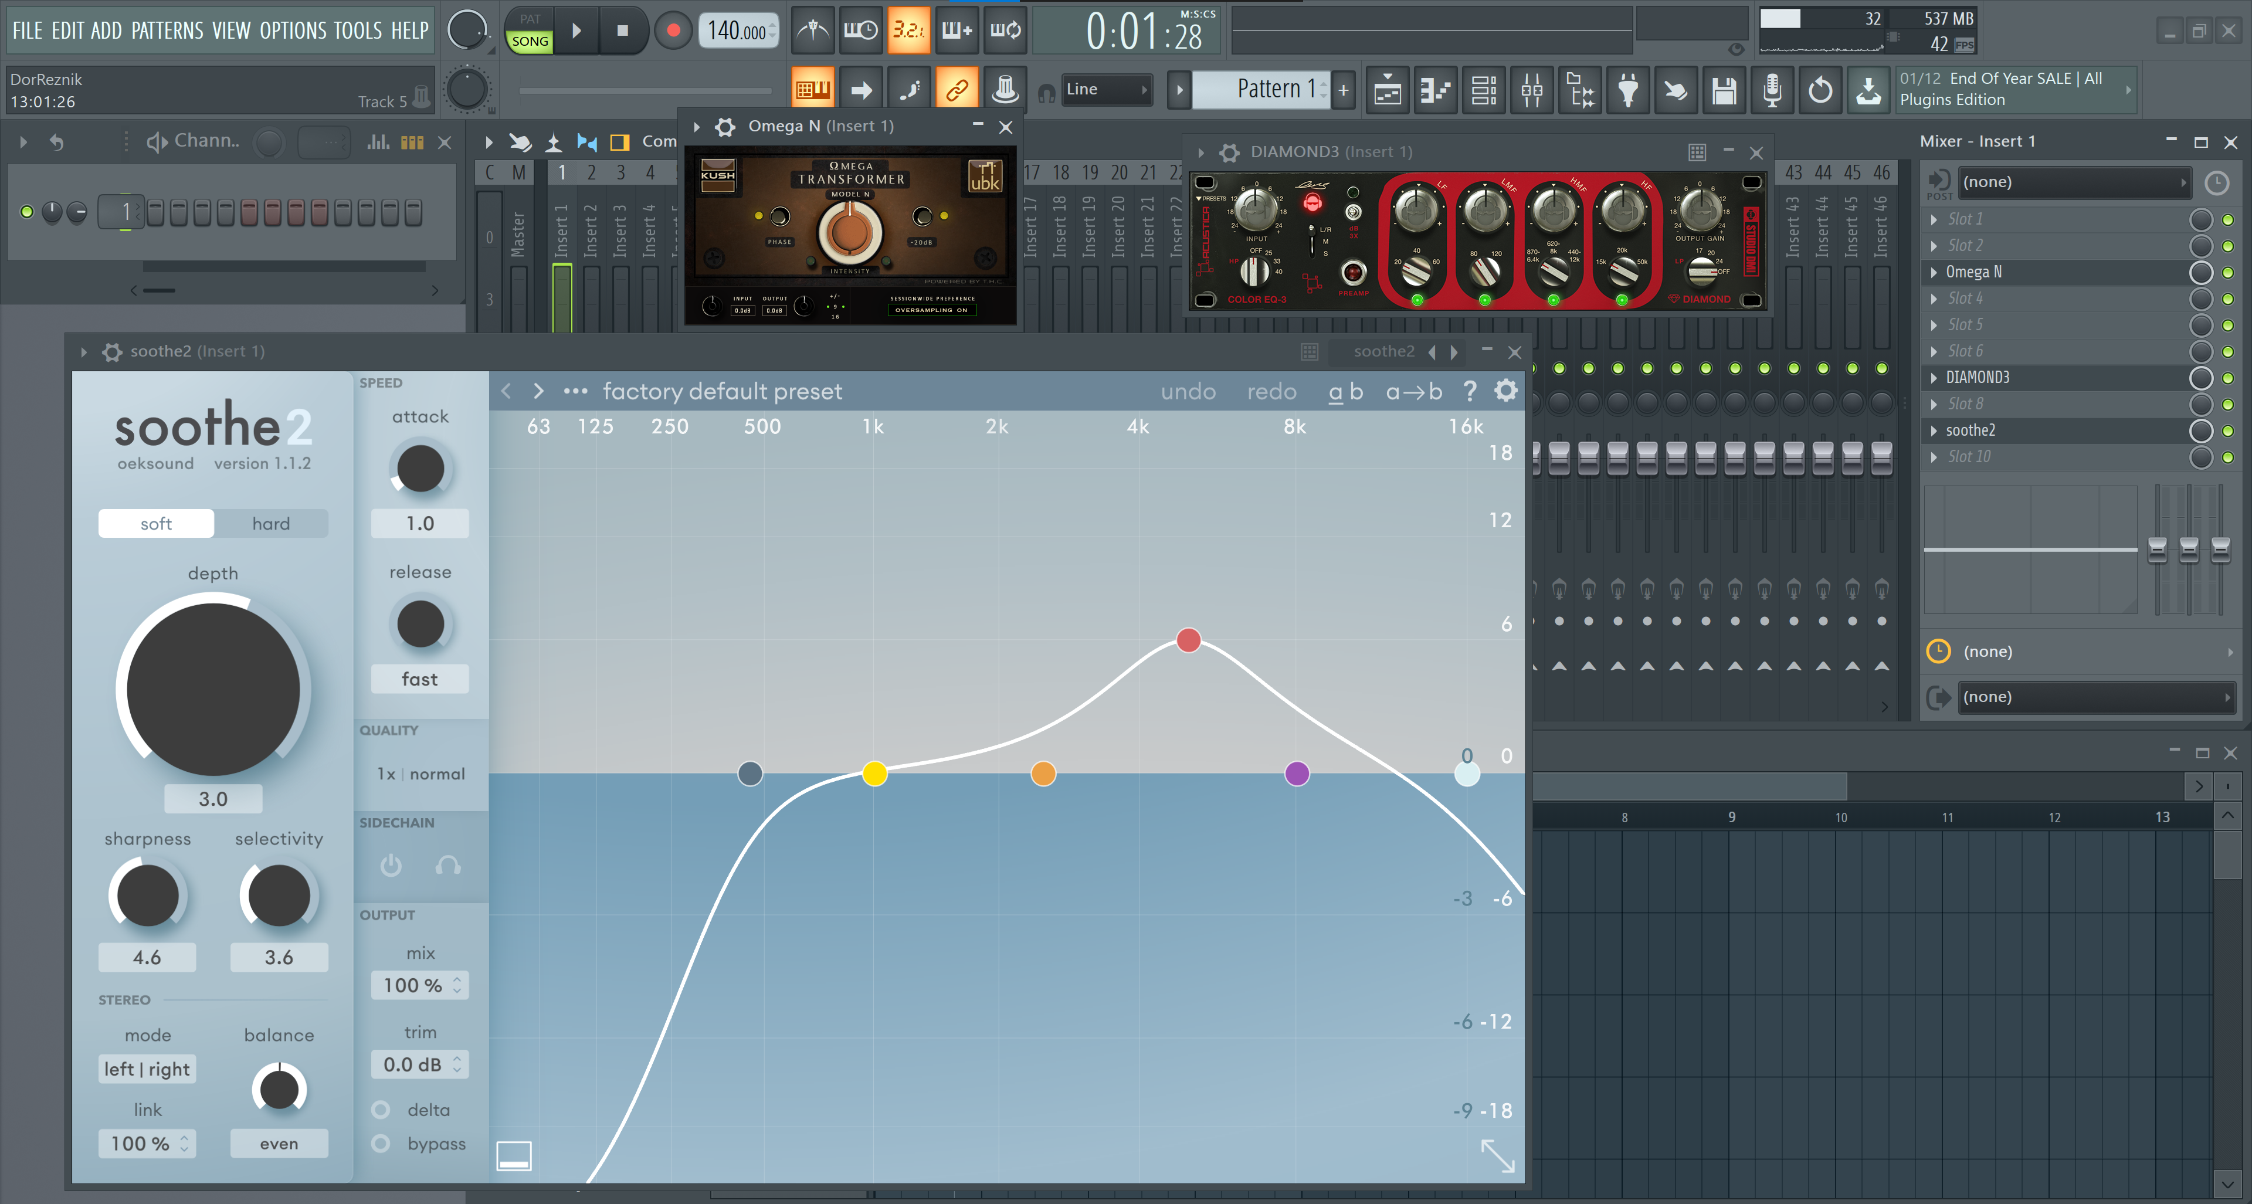This screenshot has width=2252, height=1204.
Task: Open soothe2 window menu arrow in title
Action: click(x=84, y=351)
